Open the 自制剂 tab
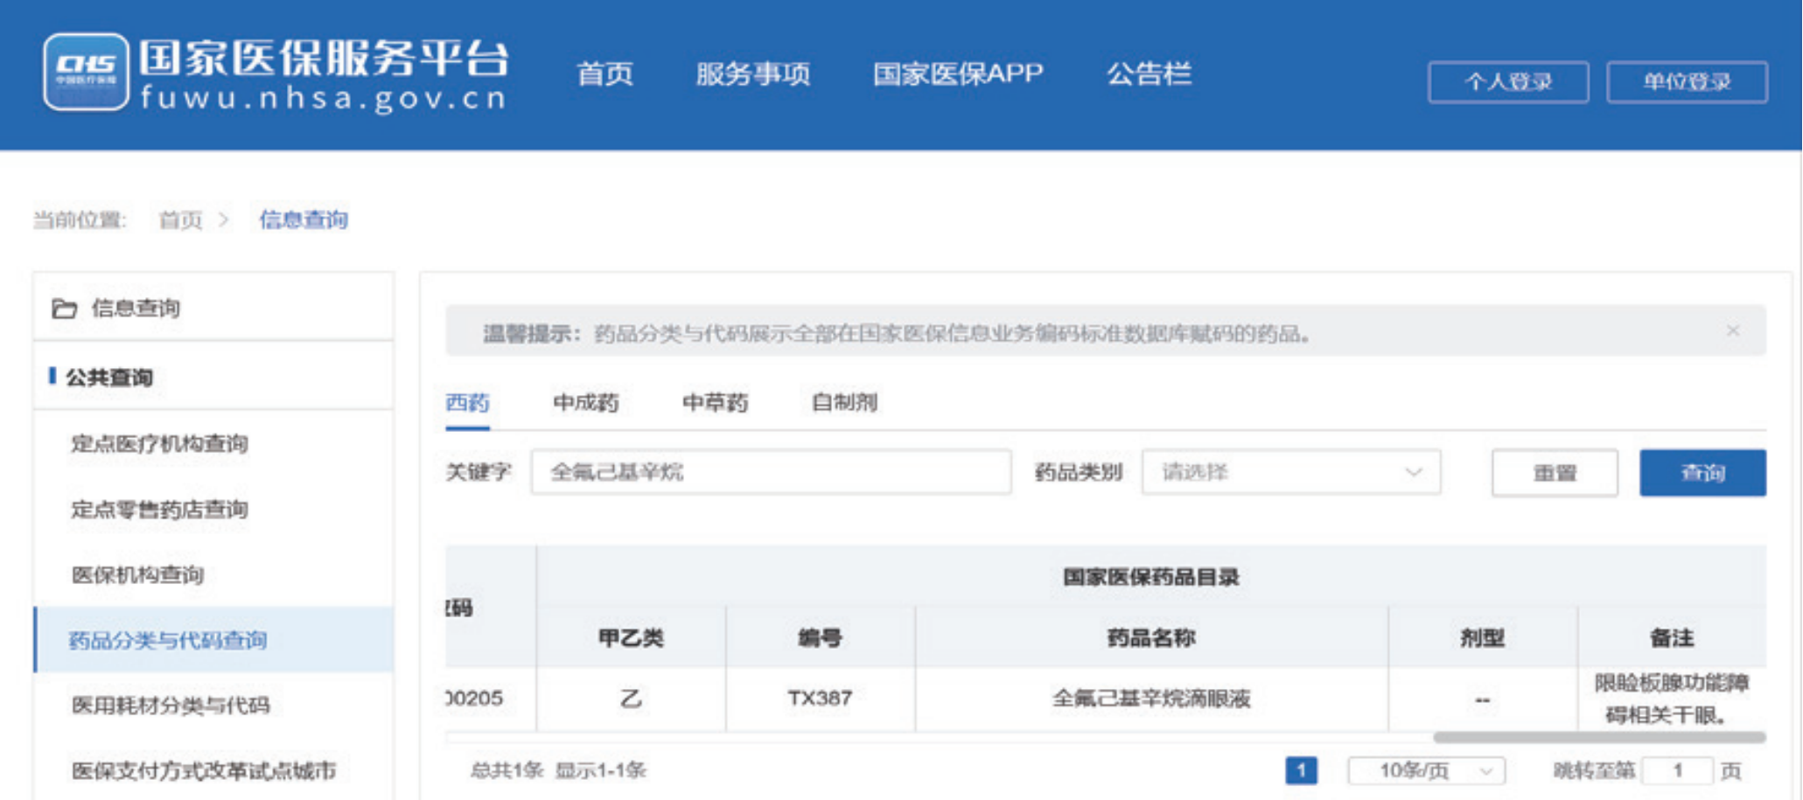Image resolution: width=1803 pixels, height=800 pixels. 845,403
